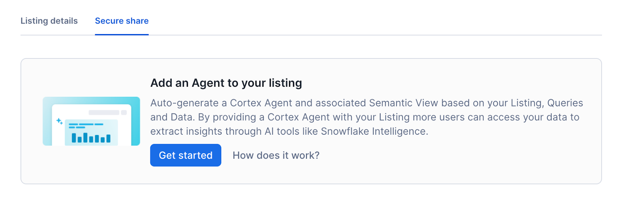Click the word 'Agent' in the card heading

pos(208,83)
